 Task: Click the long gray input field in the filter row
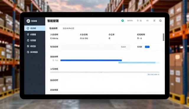90,47
